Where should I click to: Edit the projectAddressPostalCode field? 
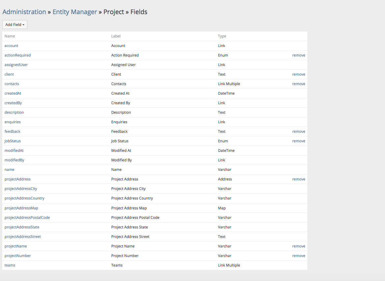(x=27, y=218)
